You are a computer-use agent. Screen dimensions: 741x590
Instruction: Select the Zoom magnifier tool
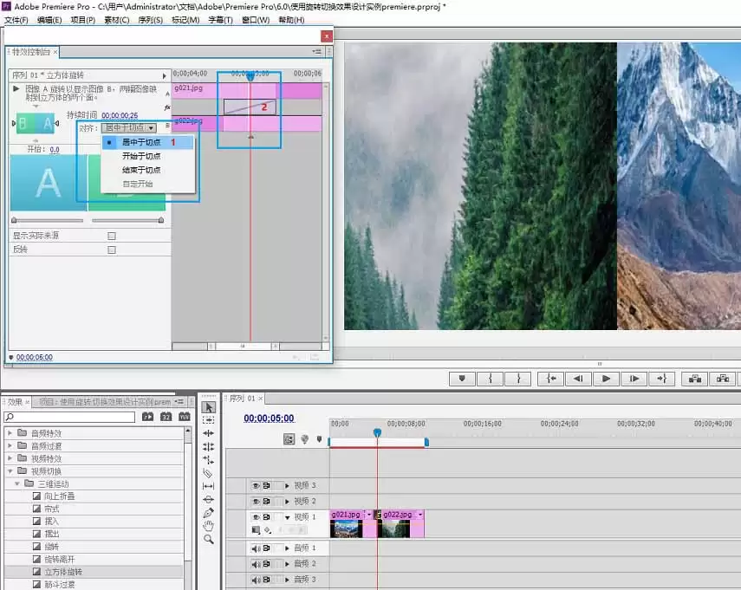pos(208,539)
